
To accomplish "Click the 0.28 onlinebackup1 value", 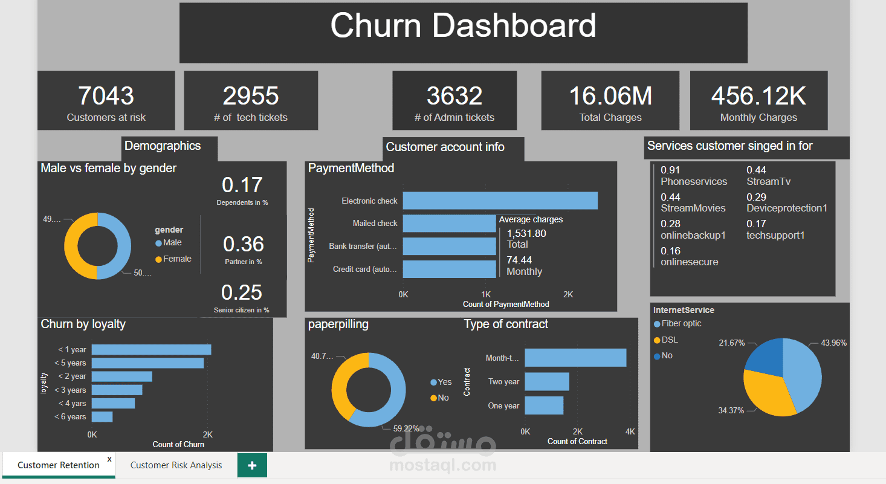I will click(693, 230).
